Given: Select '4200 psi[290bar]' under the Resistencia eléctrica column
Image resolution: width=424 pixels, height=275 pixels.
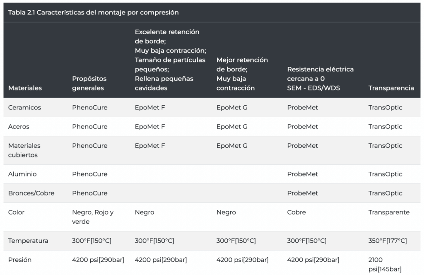Looking at the screenshot, I should (313, 260).
